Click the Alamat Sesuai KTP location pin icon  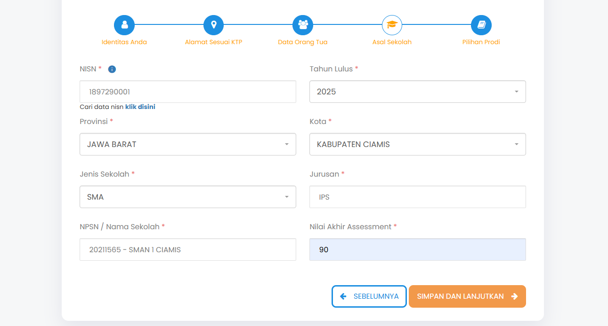point(213,25)
